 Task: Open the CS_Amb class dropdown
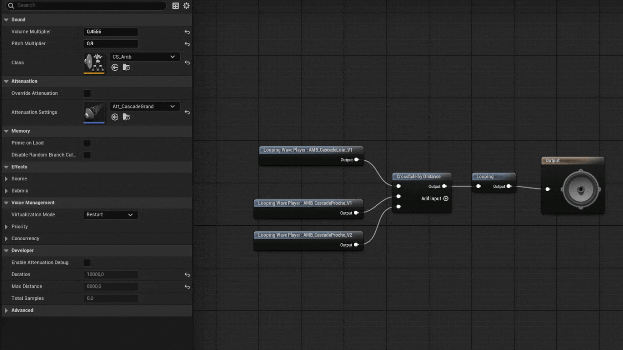click(144, 57)
